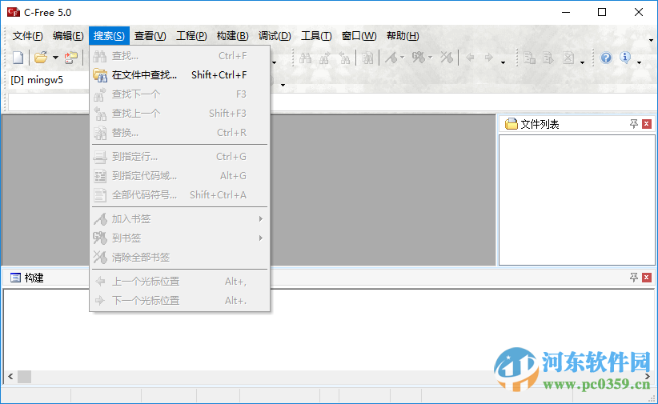Select 到指定行... menu entry
Image resolution: width=658 pixels, height=404 pixels.
point(179,157)
